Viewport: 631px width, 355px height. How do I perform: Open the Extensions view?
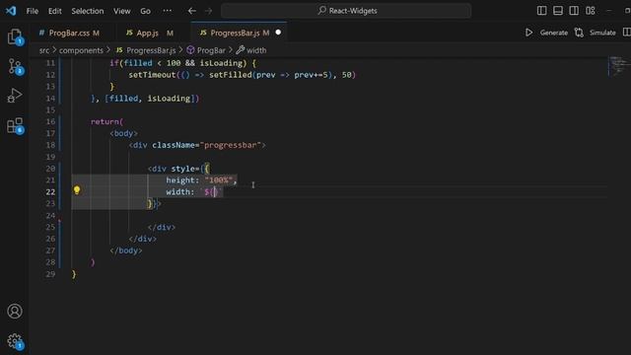click(x=15, y=125)
